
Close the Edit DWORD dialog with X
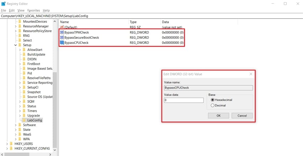point(251,74)
